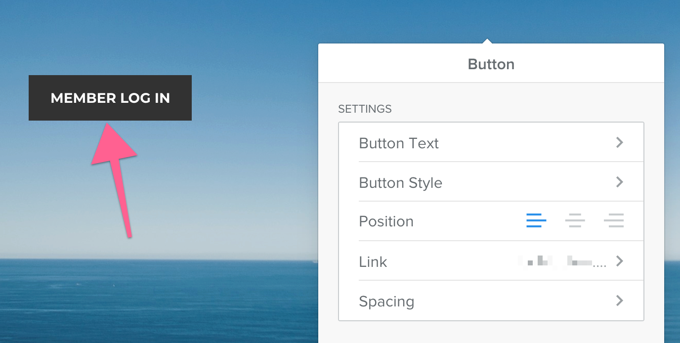Click the empty panel area below Spacing

(491, 332)
